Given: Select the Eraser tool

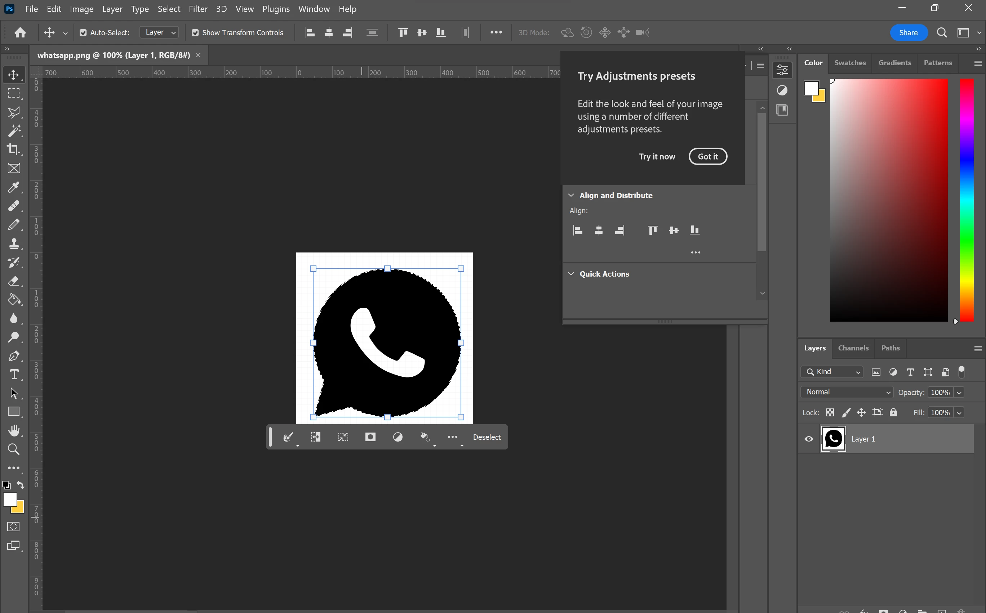Looking at the screenshot, I should (13, 281).
